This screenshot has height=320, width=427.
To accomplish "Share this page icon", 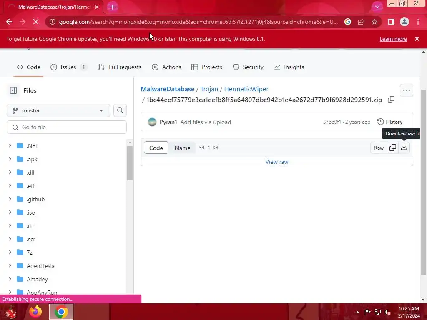I will (361, 22).
